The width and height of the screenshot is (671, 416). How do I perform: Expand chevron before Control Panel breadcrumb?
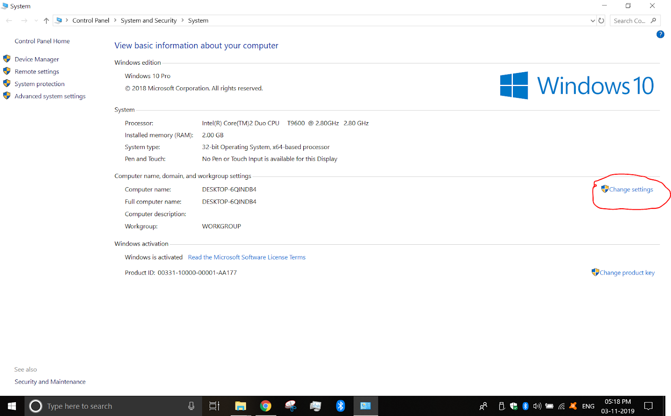pos(67,20)
